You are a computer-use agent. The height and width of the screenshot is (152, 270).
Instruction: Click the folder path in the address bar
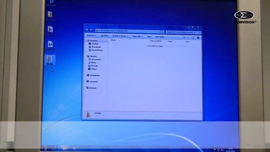114,31
